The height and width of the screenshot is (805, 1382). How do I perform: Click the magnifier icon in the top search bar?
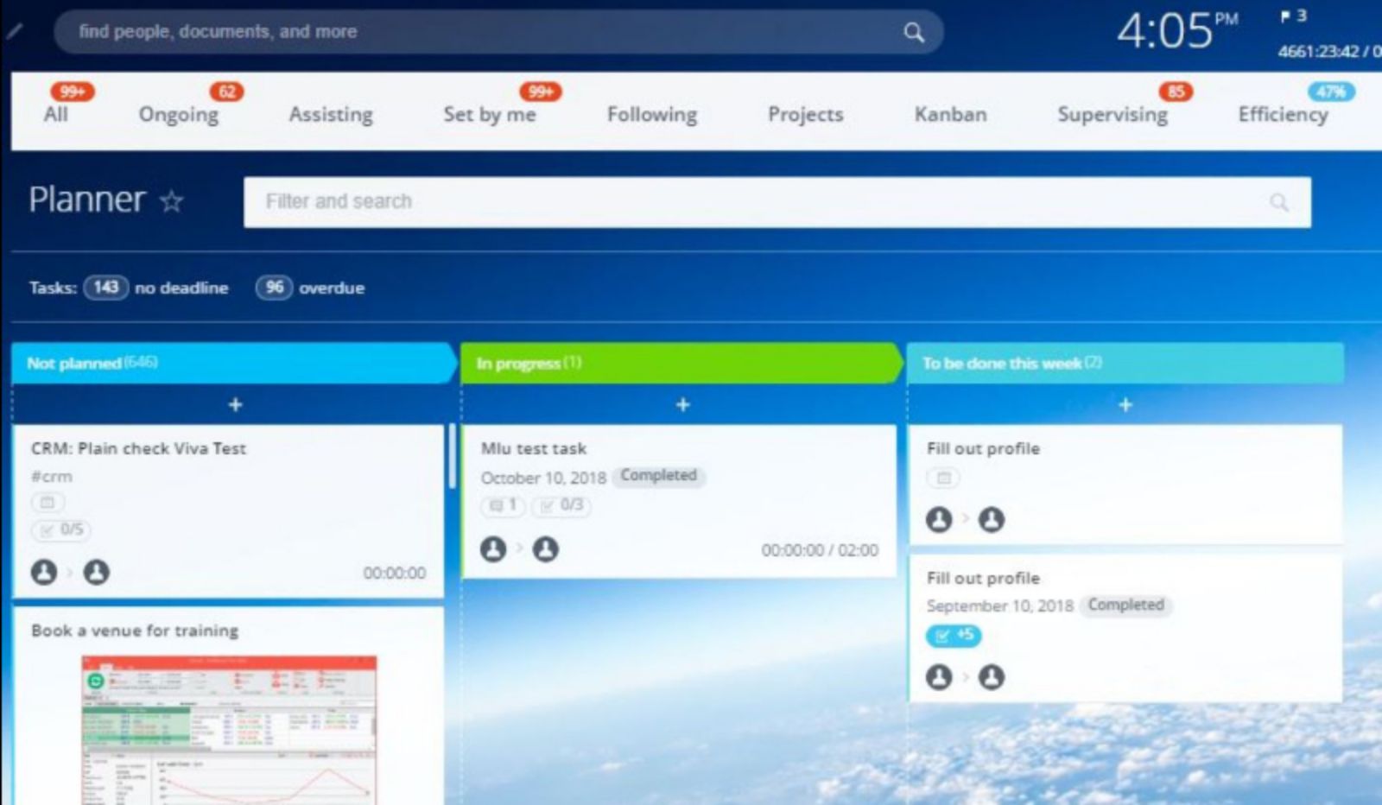[914, 33]
